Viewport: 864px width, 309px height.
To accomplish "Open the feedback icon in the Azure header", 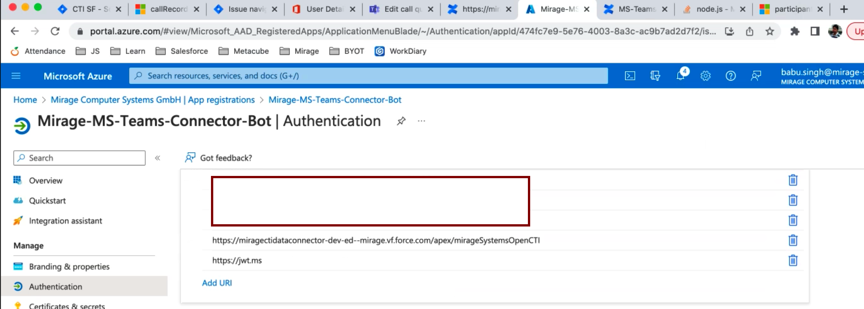I will tap(756, 76).
